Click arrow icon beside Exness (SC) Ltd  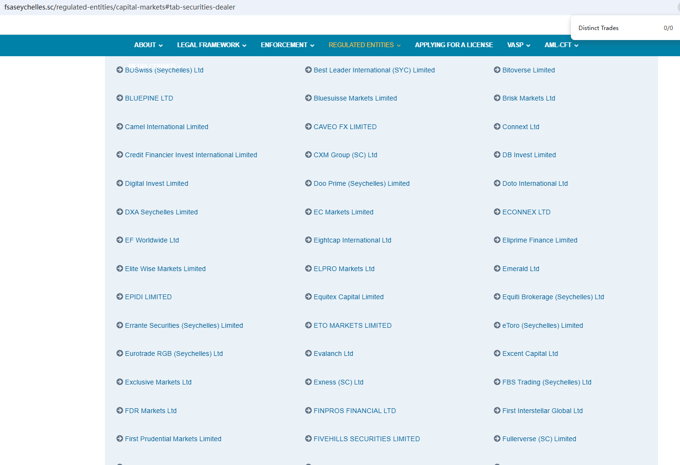(308, 382)
